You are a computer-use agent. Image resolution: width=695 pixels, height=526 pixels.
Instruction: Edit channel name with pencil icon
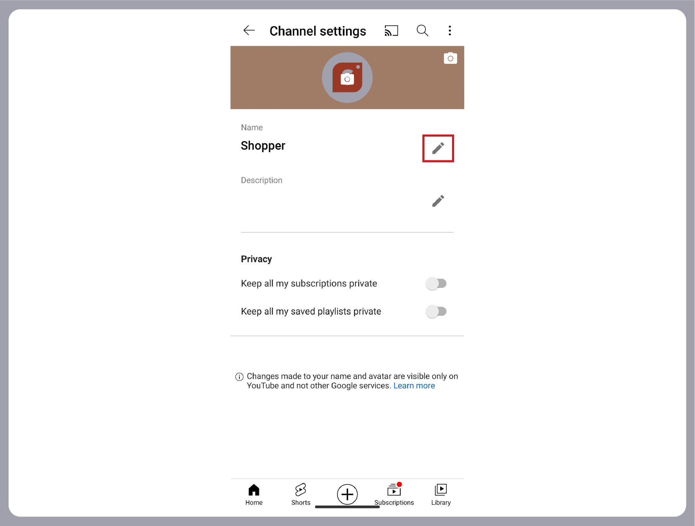[x=438, y=148]
